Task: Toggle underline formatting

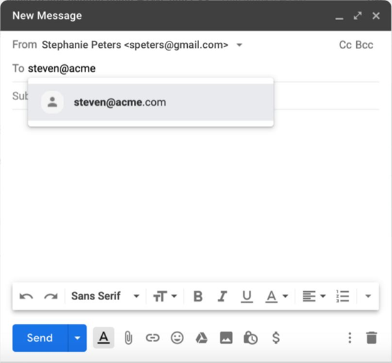Action: 247,296
